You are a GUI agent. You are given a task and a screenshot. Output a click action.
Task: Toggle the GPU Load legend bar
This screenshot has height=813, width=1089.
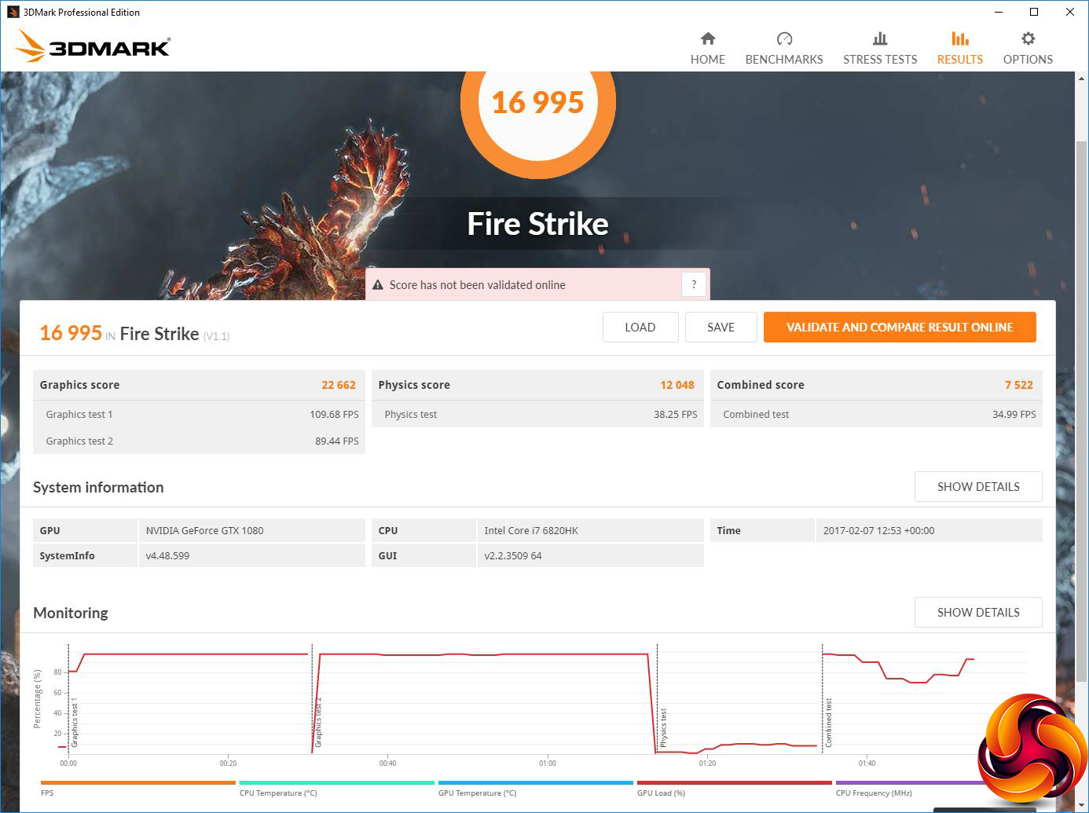point(734,782)
